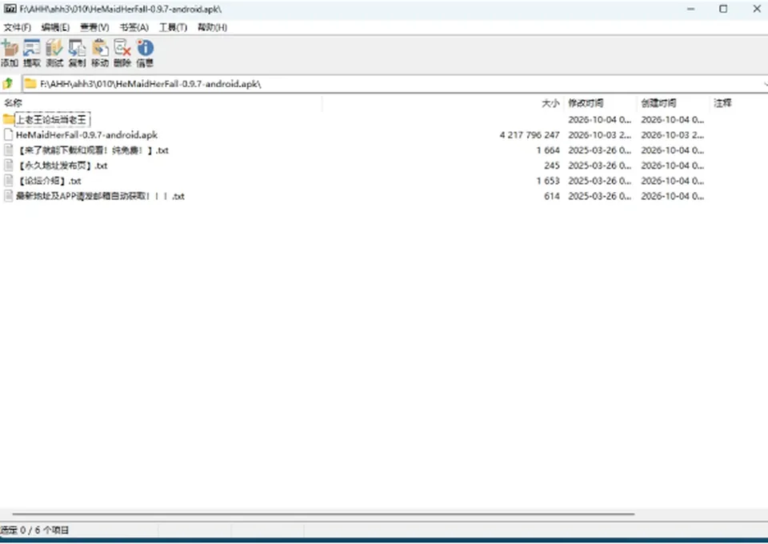Select the .txt file name containing APP
Image resolution: width=768 pixels, height=544 pixels.
(x=101, y=196)
